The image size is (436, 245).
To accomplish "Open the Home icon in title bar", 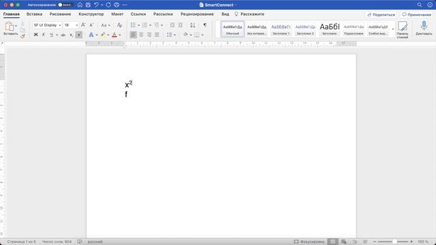I will [80, 5].
